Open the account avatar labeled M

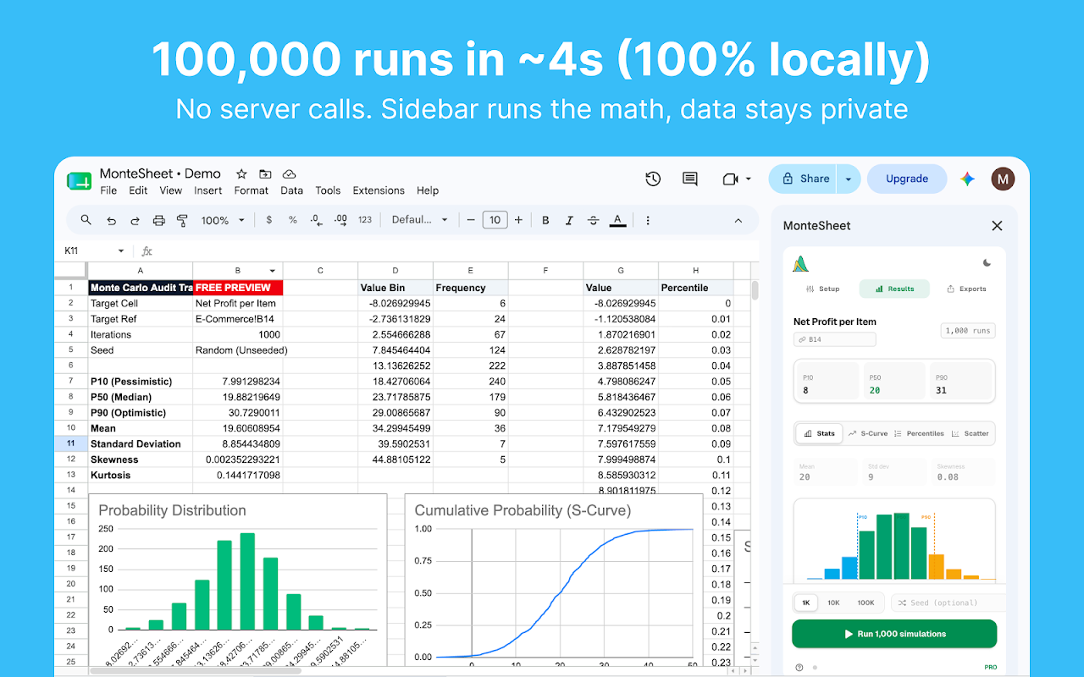tap(1003, 179)
